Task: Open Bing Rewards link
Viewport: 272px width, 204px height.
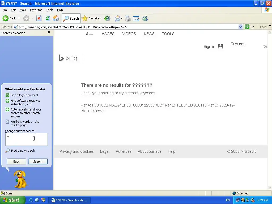Action: 238,44
